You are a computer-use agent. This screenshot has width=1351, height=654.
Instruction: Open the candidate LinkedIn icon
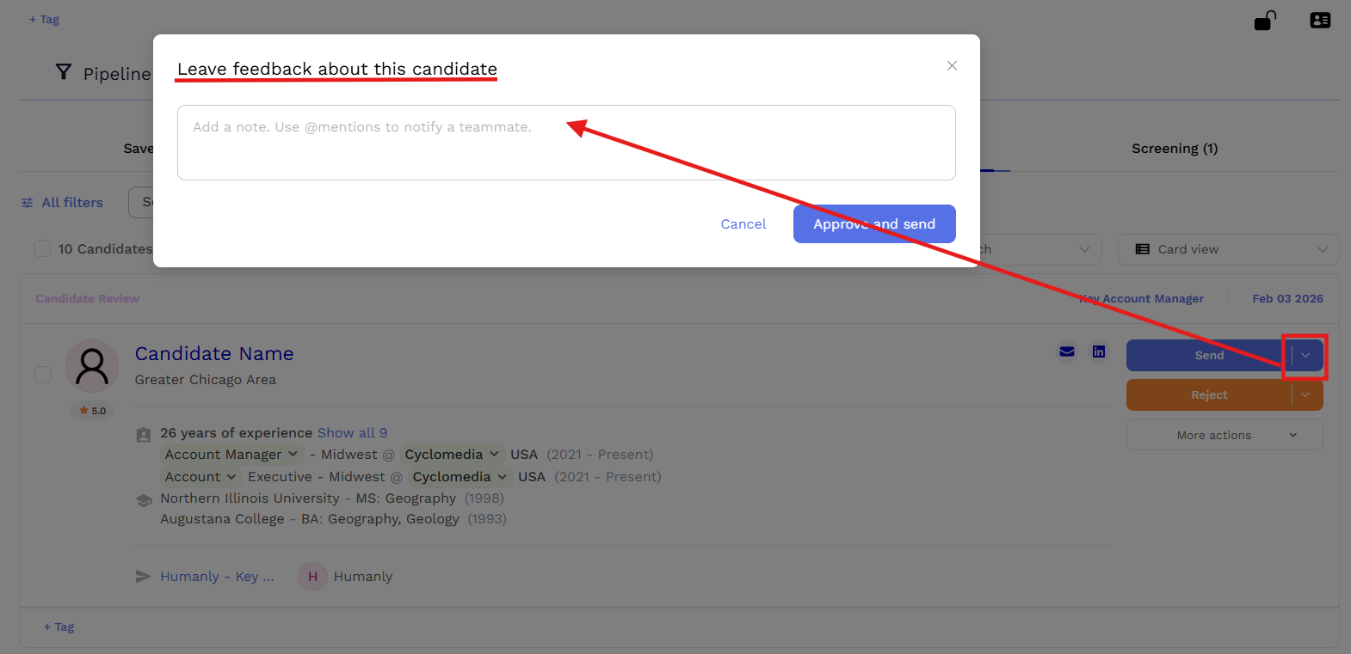coord(1099,351)
